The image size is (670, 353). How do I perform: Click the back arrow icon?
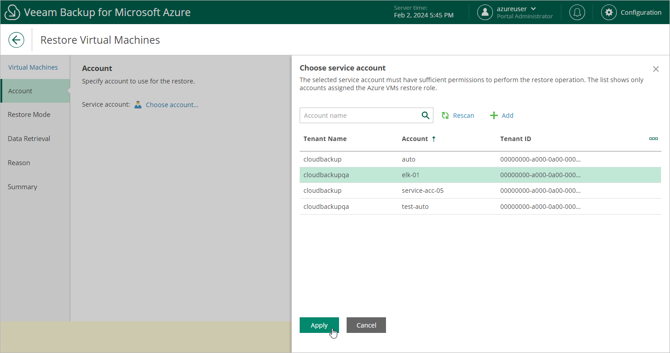point(16,40)
